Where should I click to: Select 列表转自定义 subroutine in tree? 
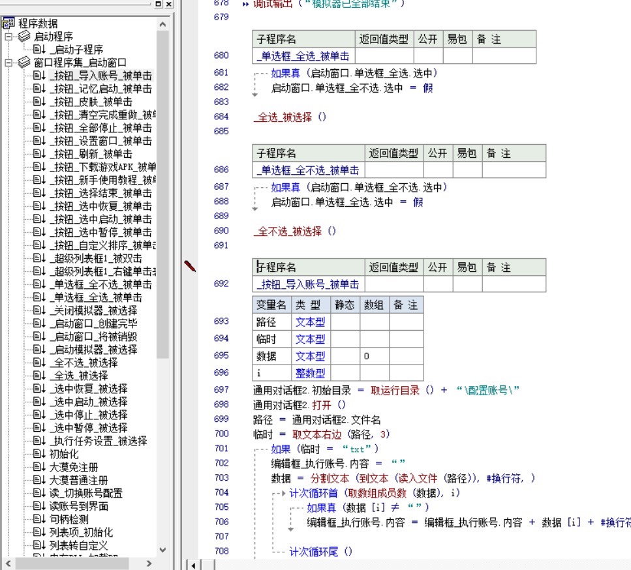click(x=78, y=545)
